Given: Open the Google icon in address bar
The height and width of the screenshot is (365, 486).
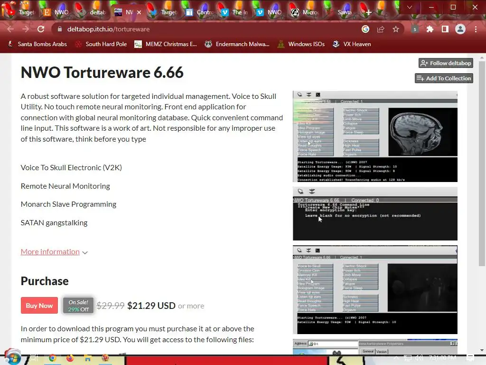Looking at the screenshot, I should [x=365, y=29].
